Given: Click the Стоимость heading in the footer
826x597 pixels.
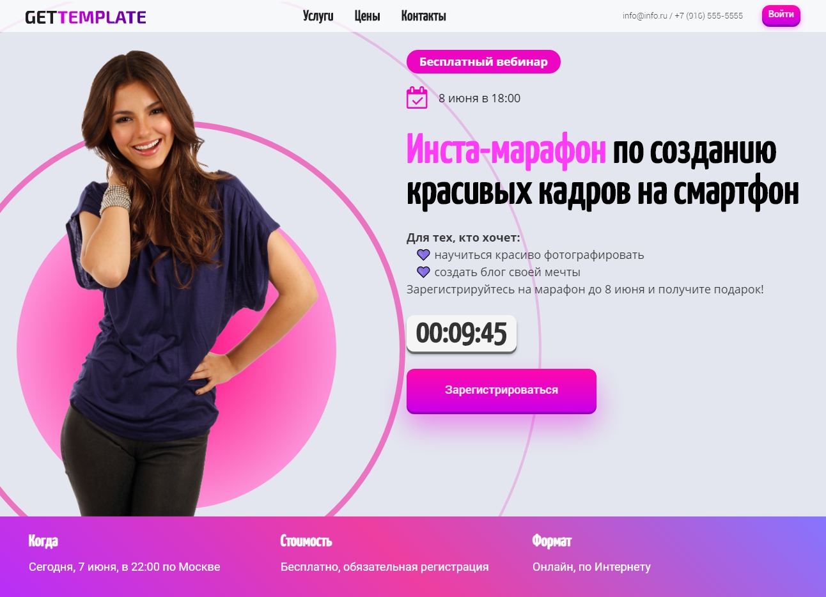Looking at the screenshot, I should click(x=306, y=541).
